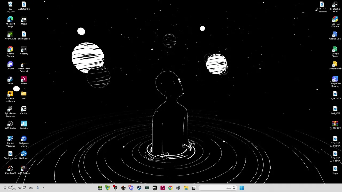
Task: Select the Starting soon file icon
Action: 10,155
